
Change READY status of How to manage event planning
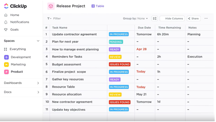(114, 49)
